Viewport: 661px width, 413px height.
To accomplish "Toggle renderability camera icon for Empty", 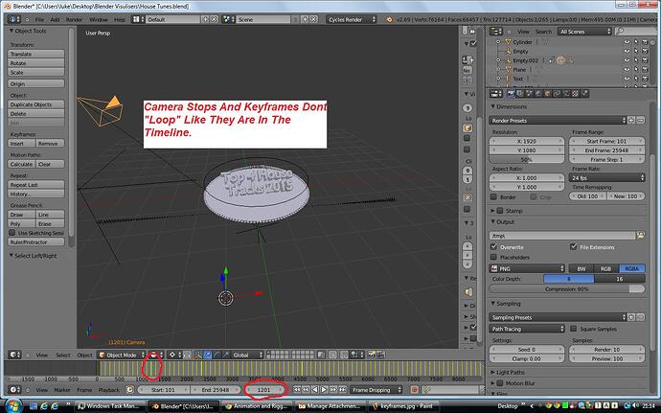I will [x=645, y=51].
